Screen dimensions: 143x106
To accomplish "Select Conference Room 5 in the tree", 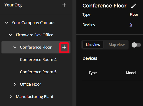I will [38, 72].
